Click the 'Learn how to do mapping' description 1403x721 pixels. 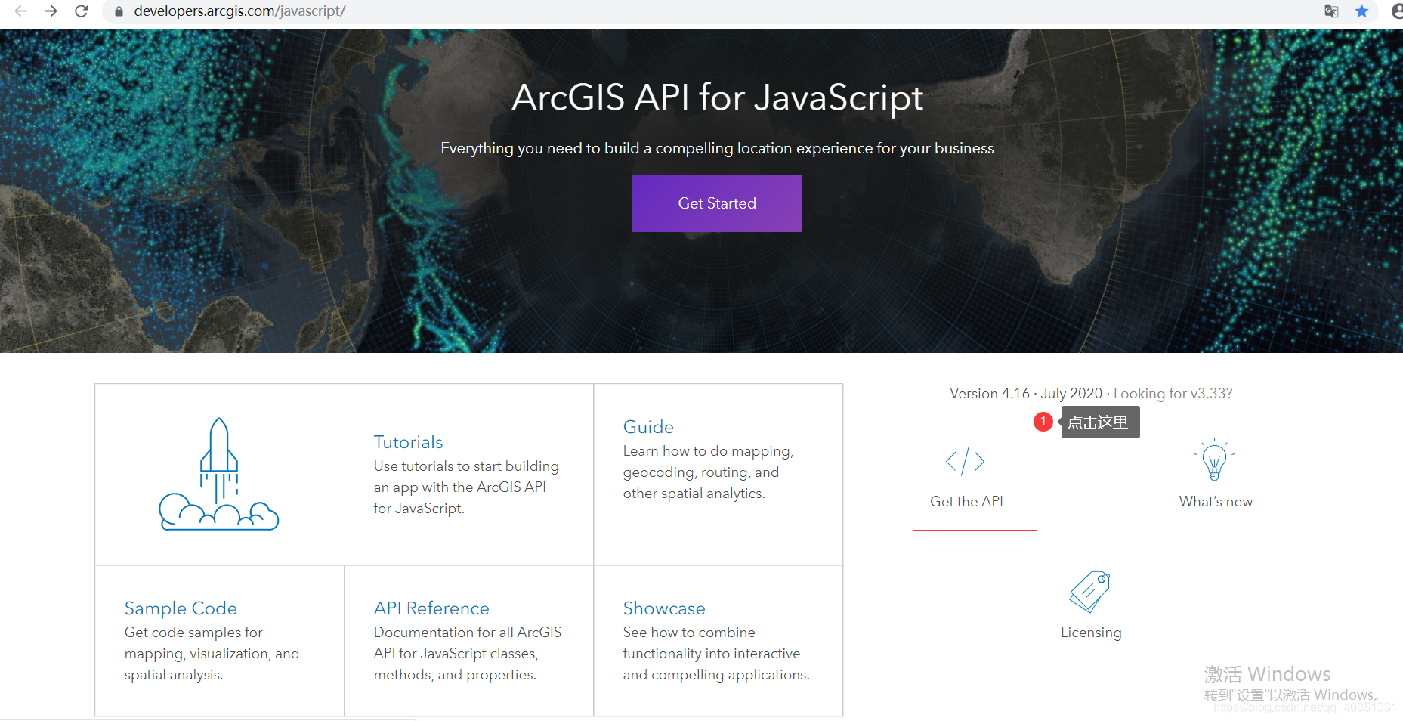(708, 472)
